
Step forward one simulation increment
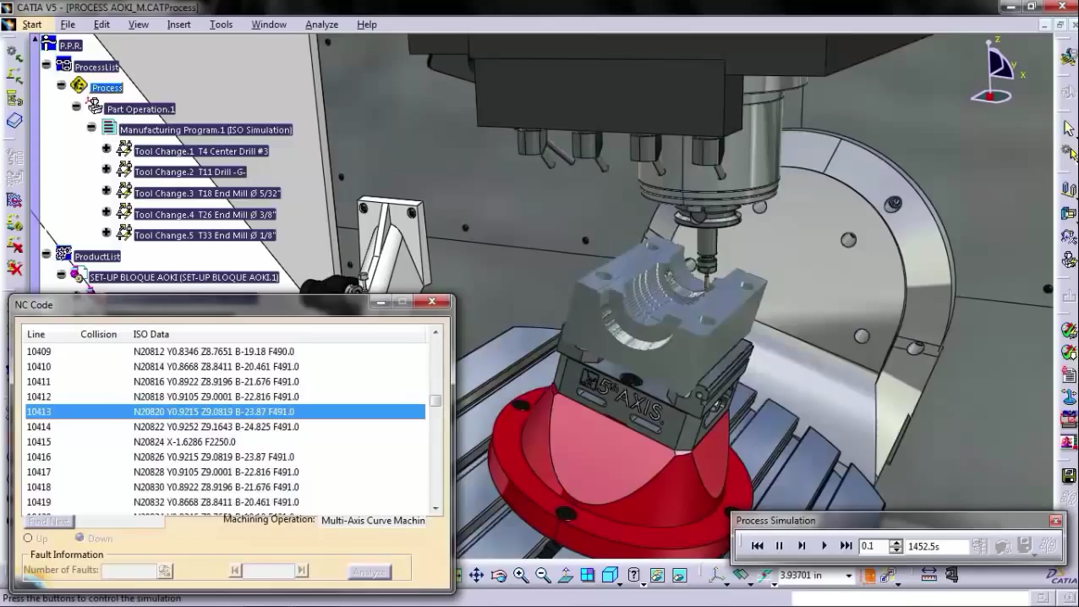coord(802,546)
